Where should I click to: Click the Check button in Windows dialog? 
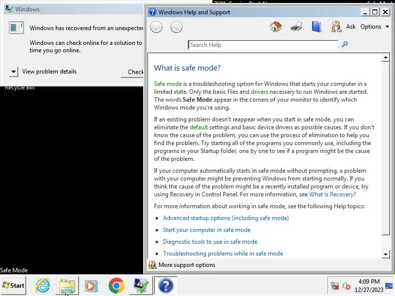[132, 72]
